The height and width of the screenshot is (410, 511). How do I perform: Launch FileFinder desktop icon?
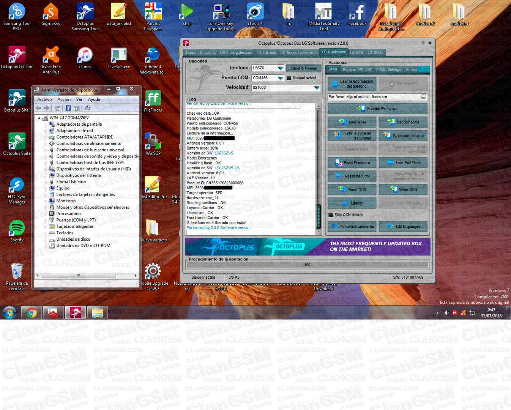point(153,101)
